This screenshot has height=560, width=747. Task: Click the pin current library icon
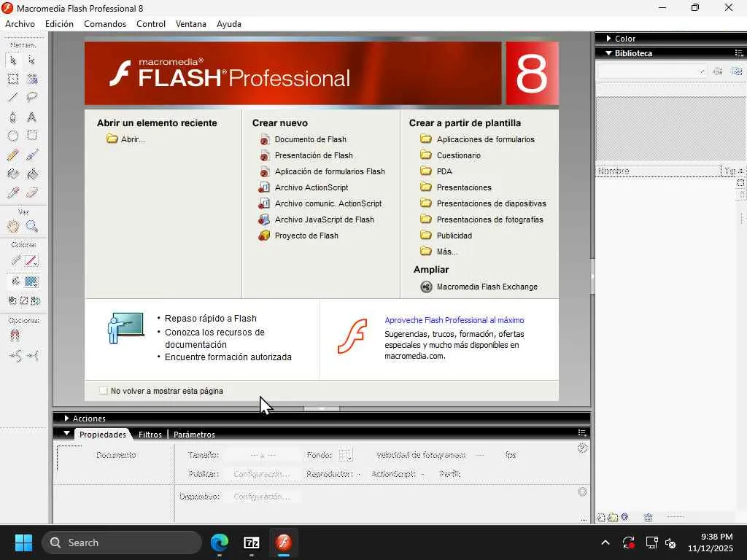tap(718, 71)
